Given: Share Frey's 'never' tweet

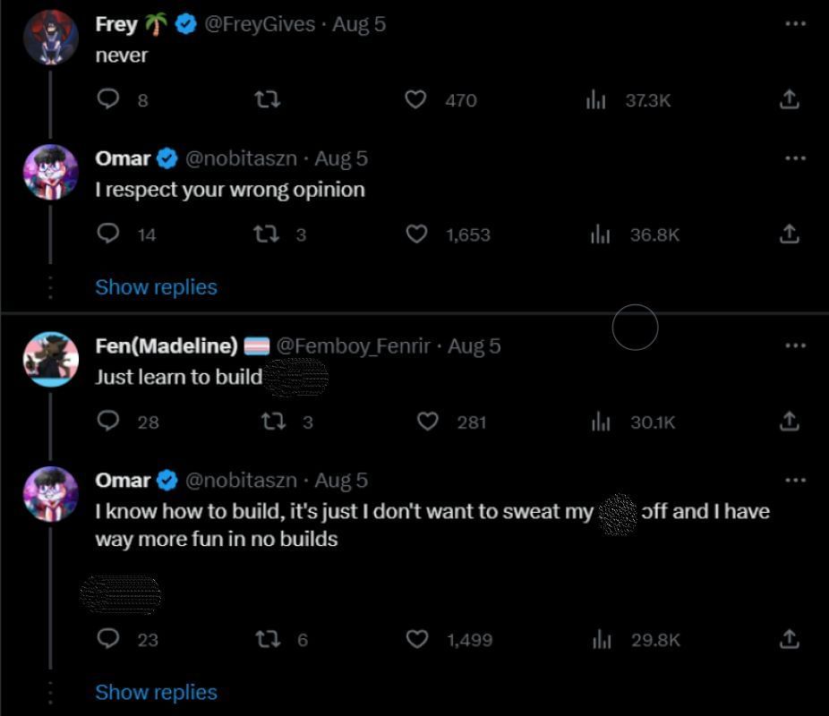Looking at the screenshot, I should click(789, 100).
